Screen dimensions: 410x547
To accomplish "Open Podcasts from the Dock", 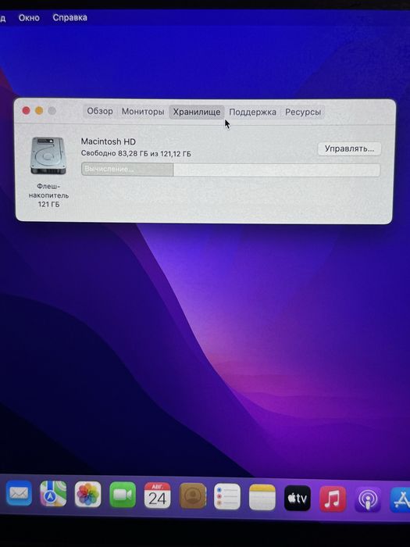I will point(368,499).
